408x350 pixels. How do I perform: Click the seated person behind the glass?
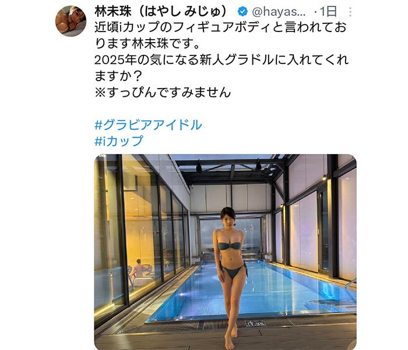(x=138, y=269)
